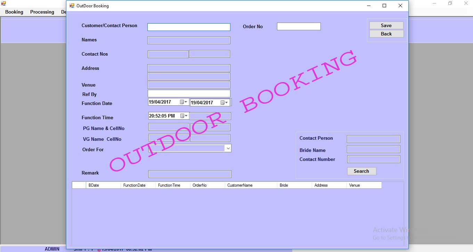The width and height of the screenshot is (473, 252).
Task: Click the Order No input field
Action: [x=299, y=26]
